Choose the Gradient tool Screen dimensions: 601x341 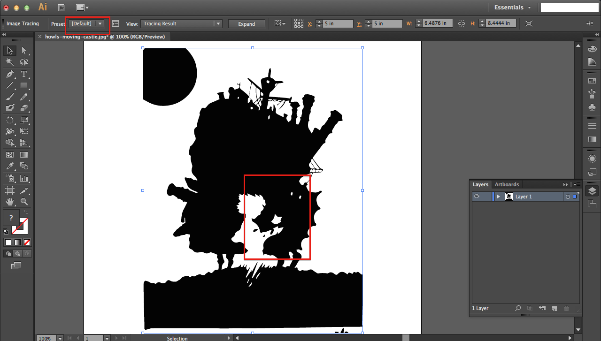[24, 155]
